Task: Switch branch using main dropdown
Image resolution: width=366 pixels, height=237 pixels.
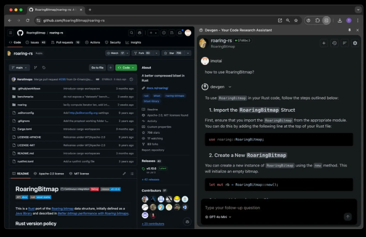Action: coord(19,68)
